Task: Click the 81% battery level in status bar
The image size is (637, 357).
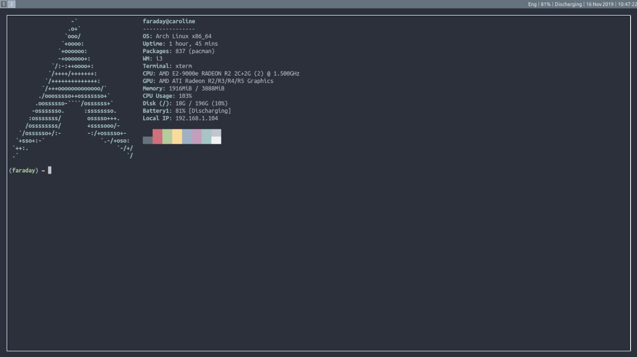Action: (x=546, y=4)
